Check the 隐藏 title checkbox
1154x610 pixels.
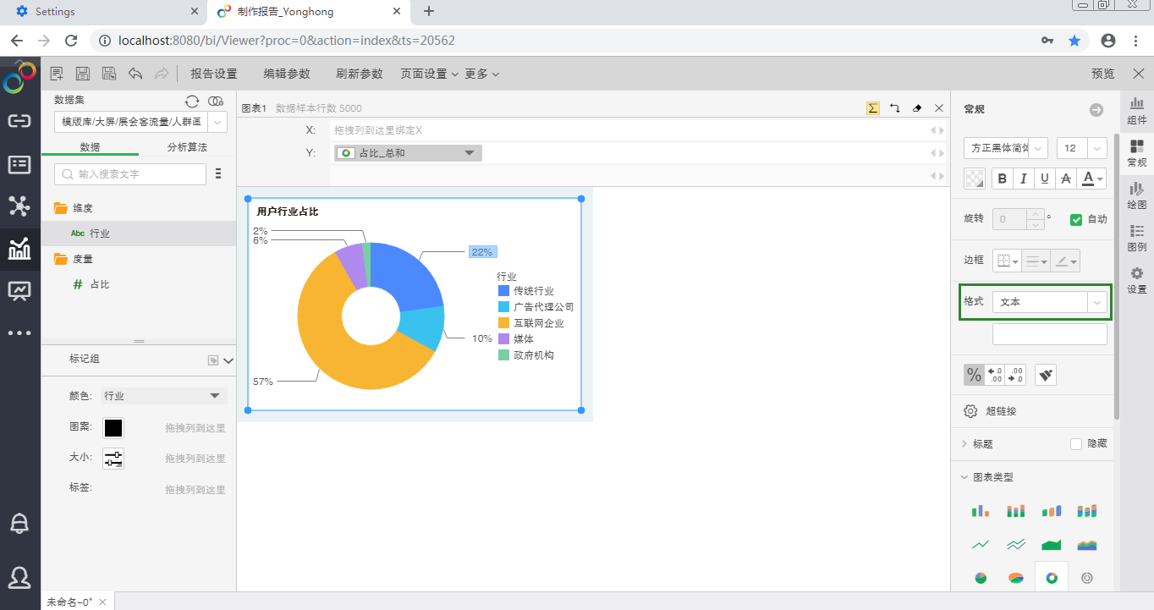1076,444
